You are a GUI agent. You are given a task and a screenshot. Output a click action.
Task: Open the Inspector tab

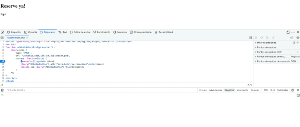click(x=14, y=32)
